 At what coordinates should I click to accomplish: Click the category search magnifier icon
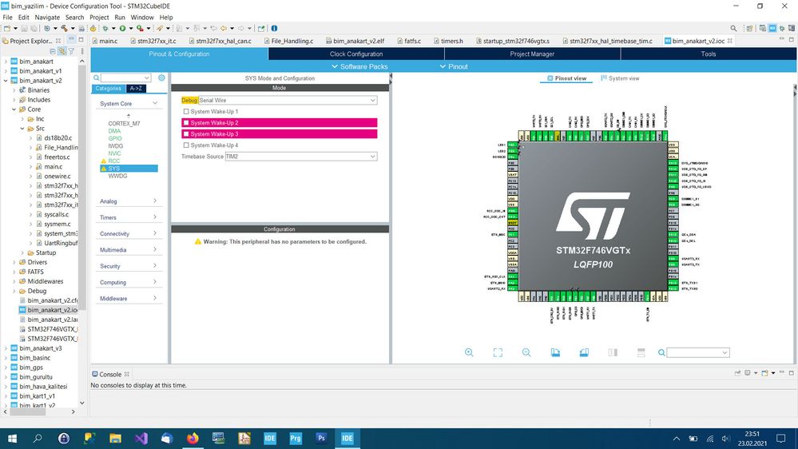point(96,77)
